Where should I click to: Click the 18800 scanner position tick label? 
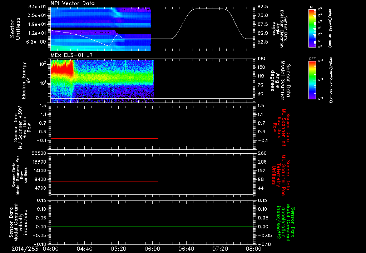39,162
